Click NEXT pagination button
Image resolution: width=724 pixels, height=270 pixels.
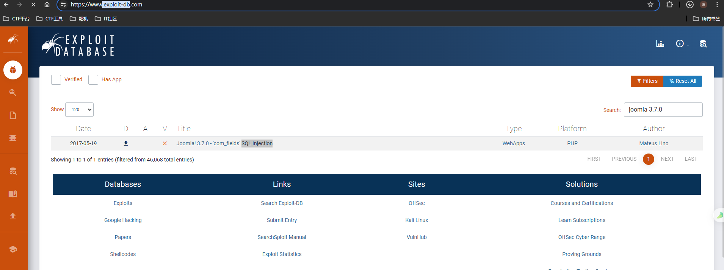click(x=668, y=159)
